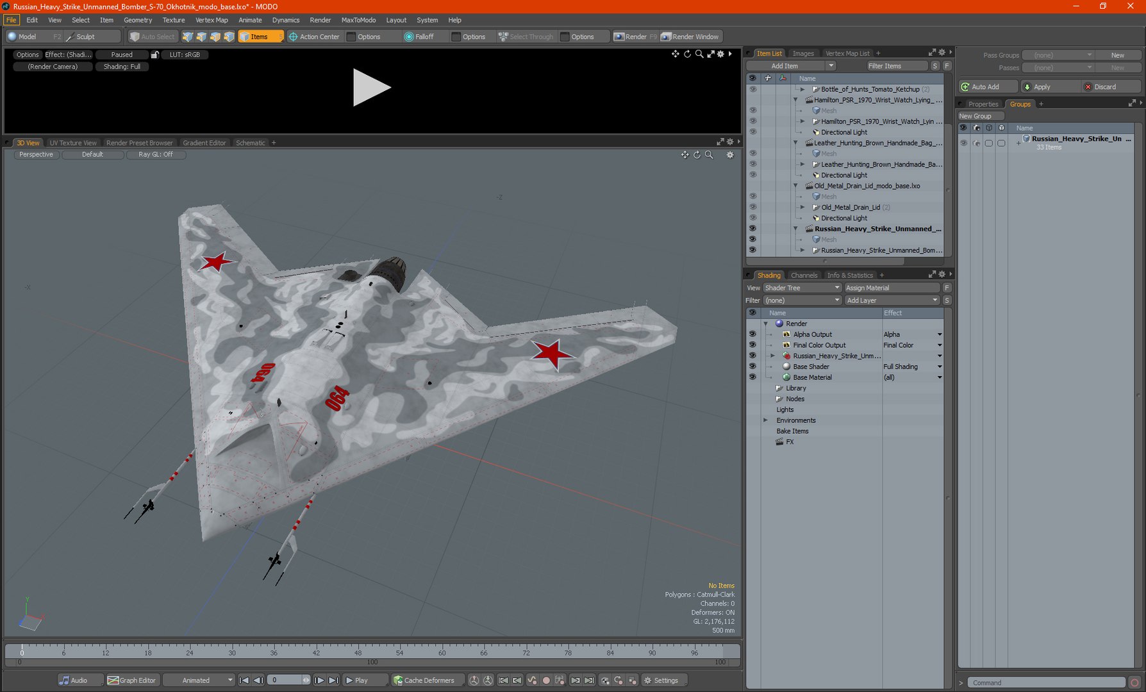Switch to UV Texture View tab
The height and width of the screenshot is (692, 1146).
[x=73, y=143]
